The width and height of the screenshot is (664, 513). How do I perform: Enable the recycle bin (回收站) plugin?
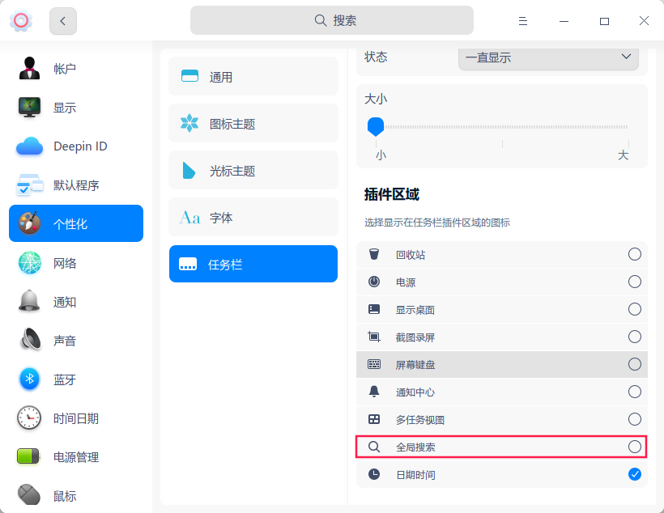(635, 255)
